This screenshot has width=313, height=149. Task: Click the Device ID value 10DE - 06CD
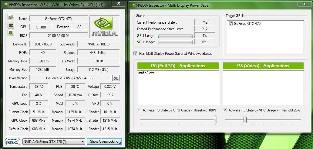[x=43, y=44]
